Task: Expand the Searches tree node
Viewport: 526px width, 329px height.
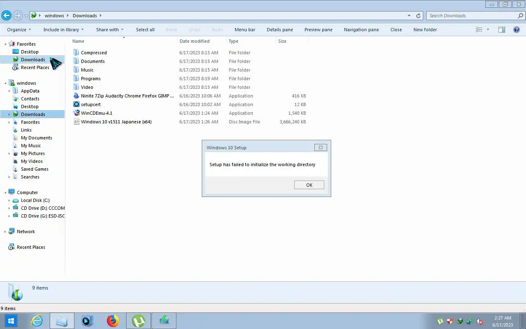Action: [x=9, y=177]
